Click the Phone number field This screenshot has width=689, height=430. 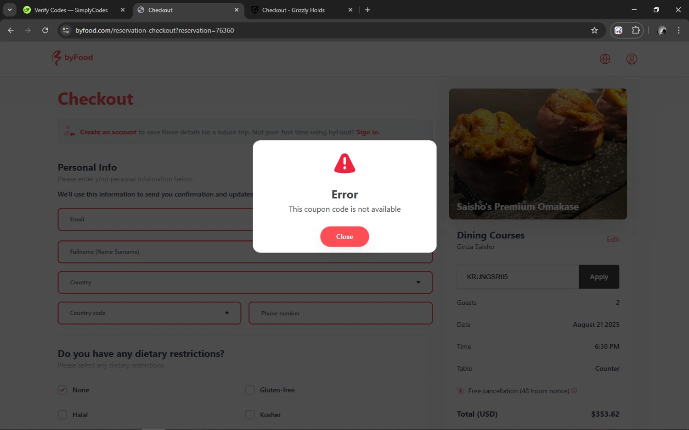pyautogui.click(x=340, y=313)
